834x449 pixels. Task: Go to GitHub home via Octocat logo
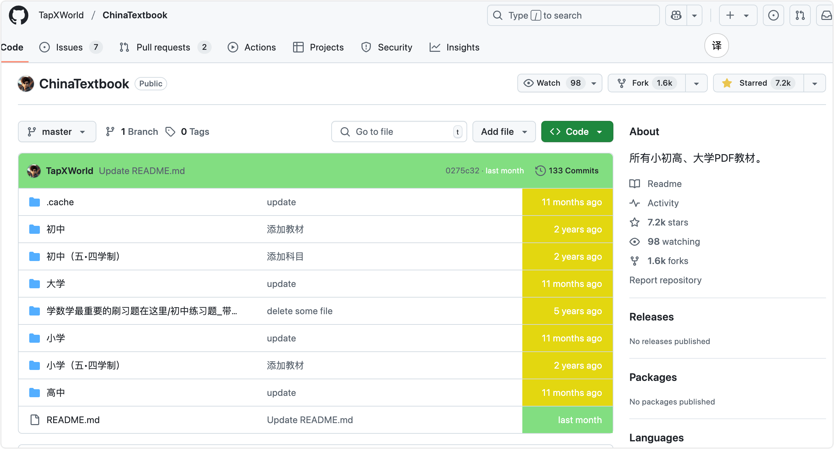(x=19, y=15)
